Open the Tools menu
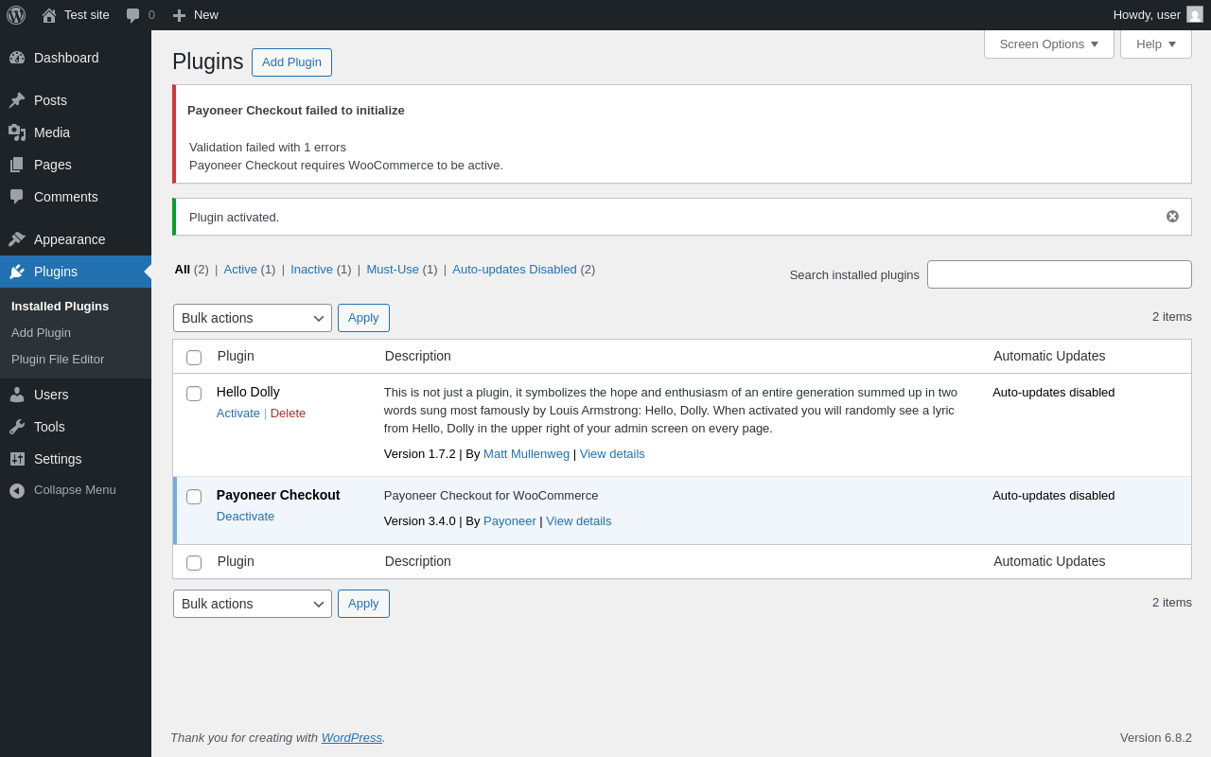Image resolution: width=1211 pixels, height=757 pixels. pyautogui.click(x=49, y=427)
